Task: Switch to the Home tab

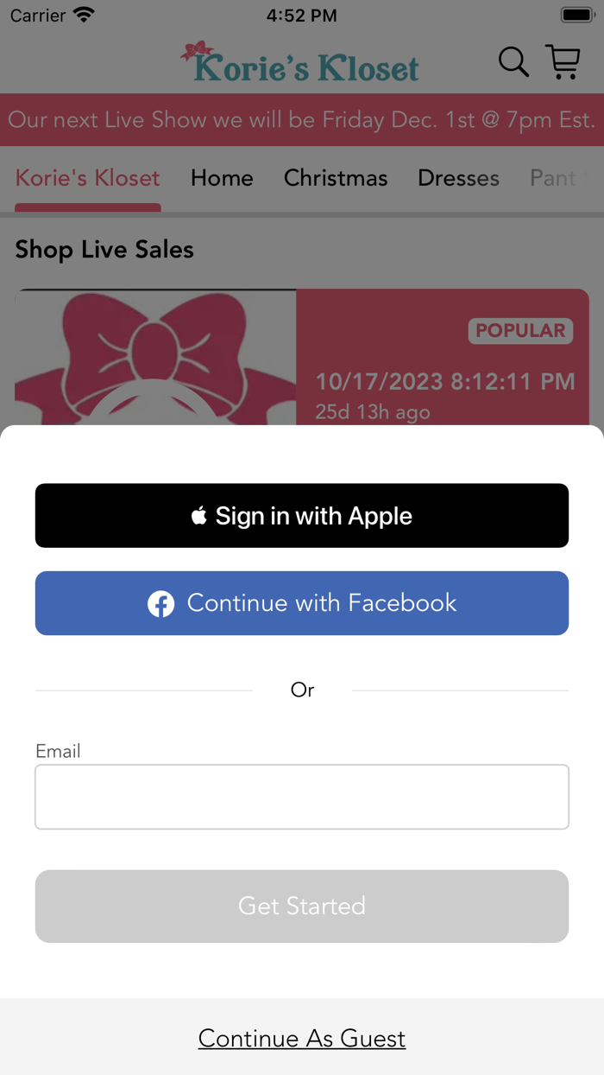Action: (x=222, y=178)
